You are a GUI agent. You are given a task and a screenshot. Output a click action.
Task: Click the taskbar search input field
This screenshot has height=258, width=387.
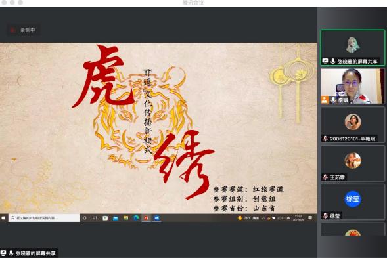pos(44,218)
